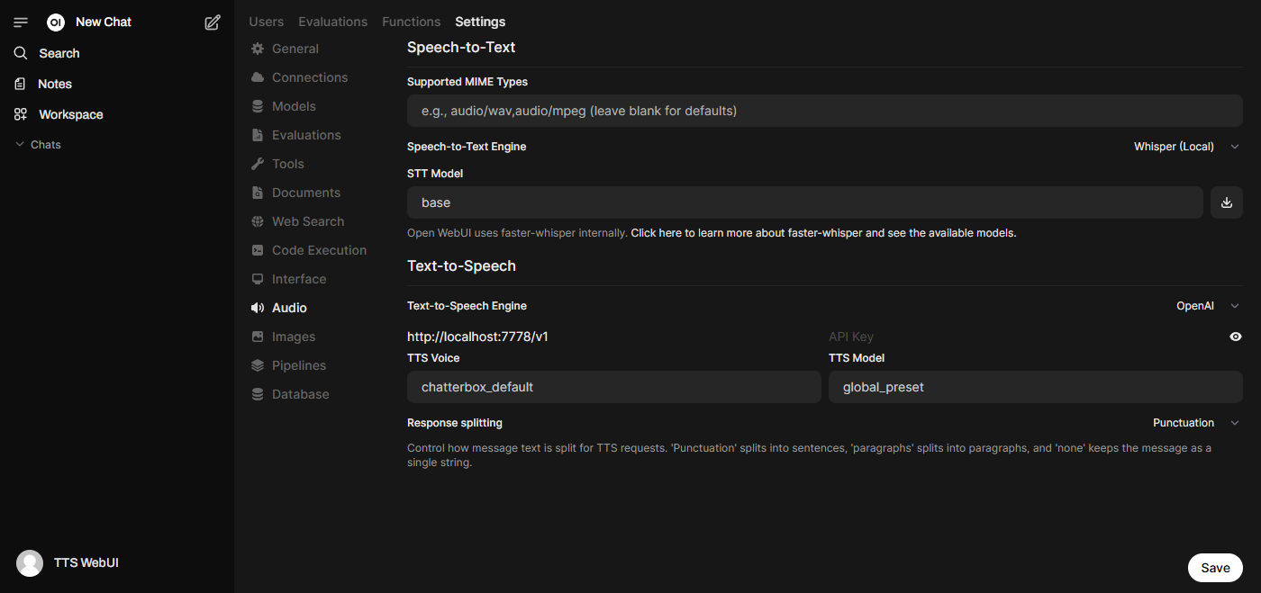The height and width of the screenshot is (593, 1261).
Task: Switch to the Users tab
Action: [x=266, y=22]
